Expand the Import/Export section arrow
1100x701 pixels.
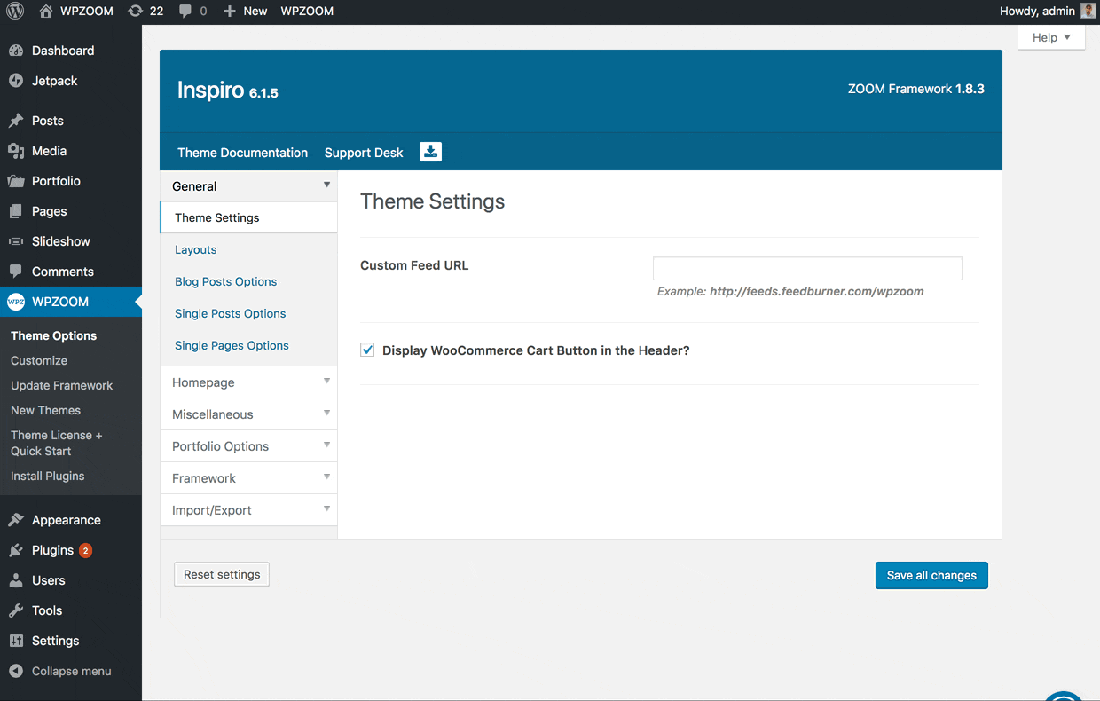pos(326,509)
